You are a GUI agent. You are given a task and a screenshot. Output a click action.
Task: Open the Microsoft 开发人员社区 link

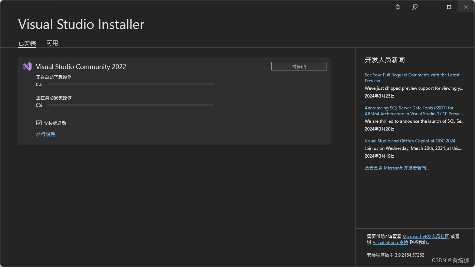click(x=426, y=236)
